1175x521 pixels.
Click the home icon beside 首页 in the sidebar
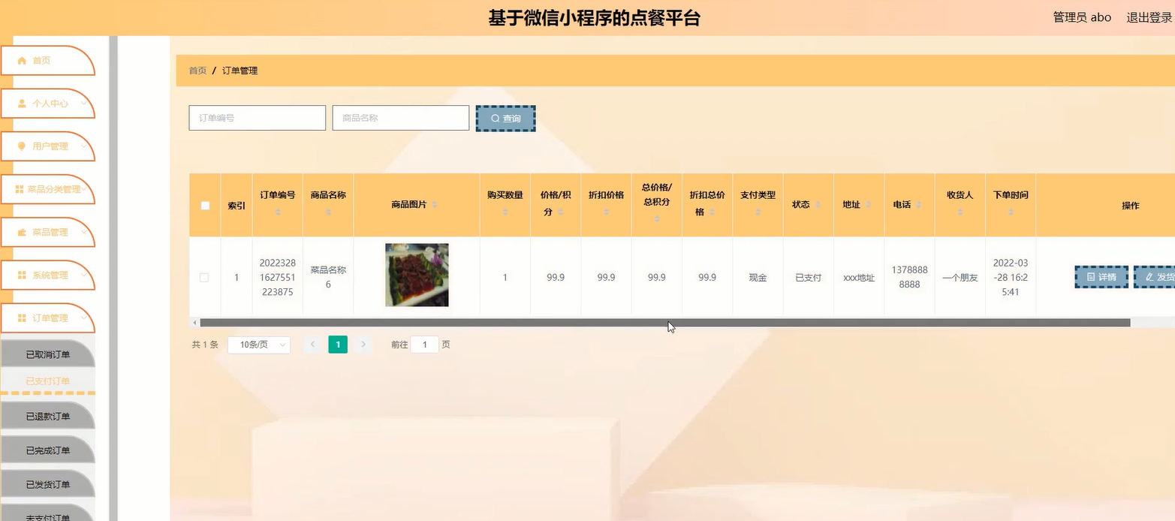(x=22, y=61)
